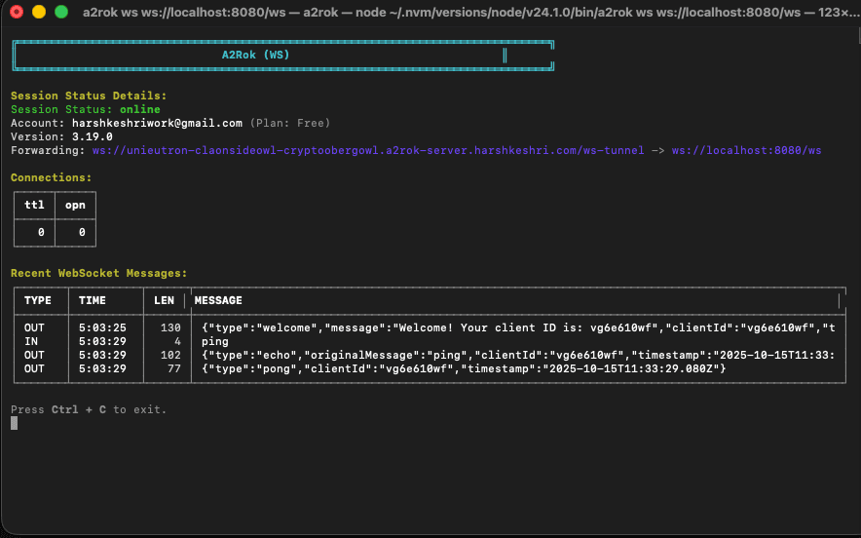Select the TIME column header
861x538 pixels.
93,300
